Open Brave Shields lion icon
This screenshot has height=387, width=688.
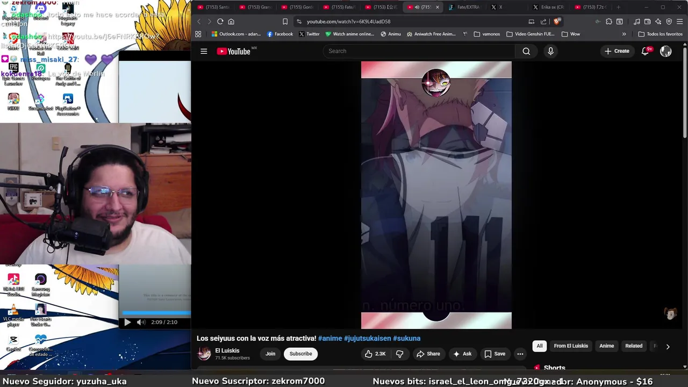click(x=557, y=21)
